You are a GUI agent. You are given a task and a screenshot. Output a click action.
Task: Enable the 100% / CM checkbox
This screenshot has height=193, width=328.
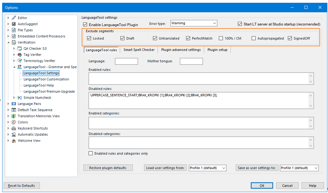[221, 38]
